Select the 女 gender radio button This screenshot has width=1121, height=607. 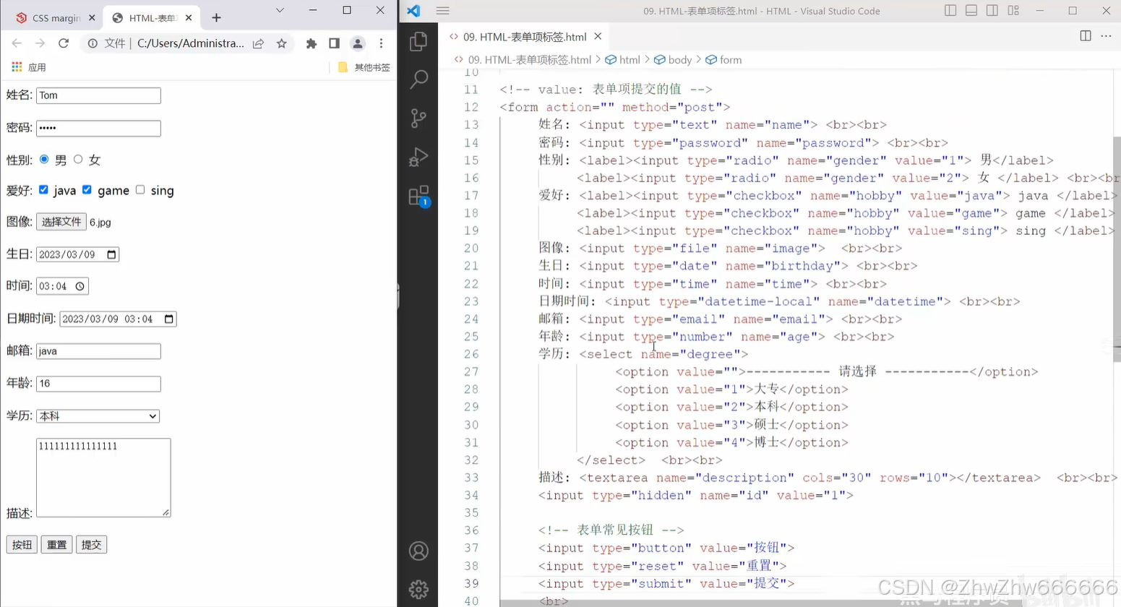click(78, 159)
